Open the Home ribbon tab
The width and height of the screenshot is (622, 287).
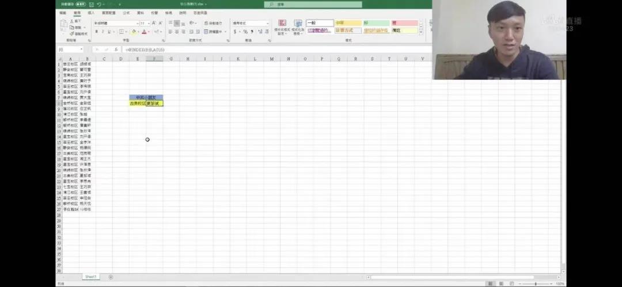pyautogui.click(x=77, y=13)
